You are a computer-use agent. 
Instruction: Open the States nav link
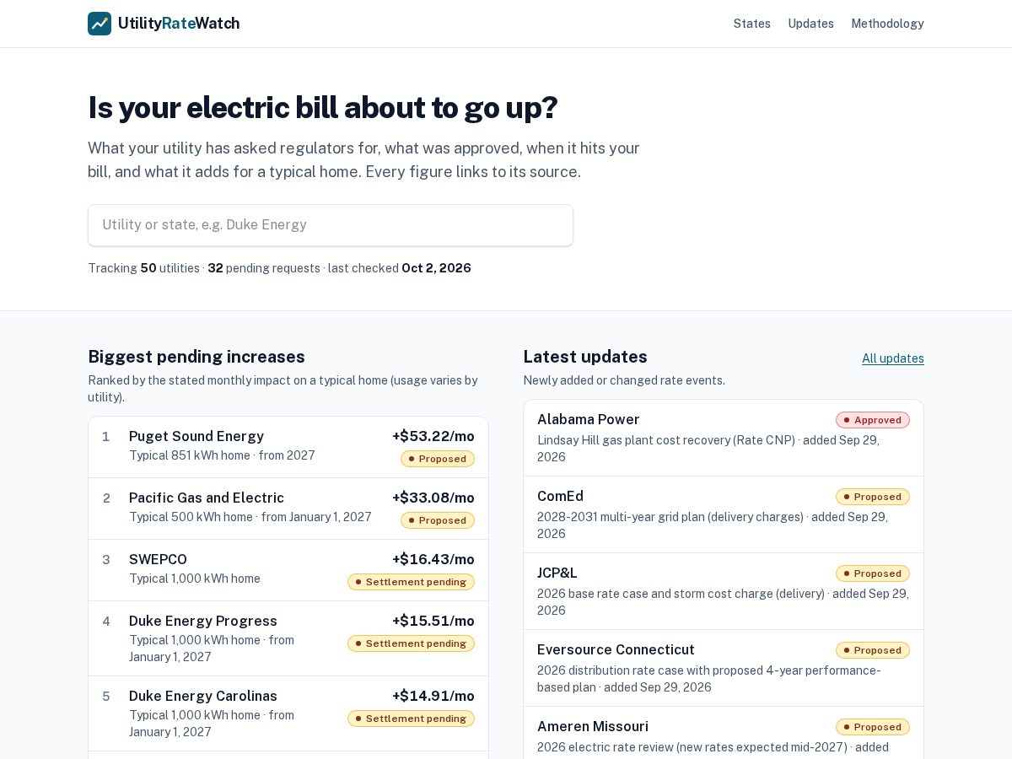752,24
